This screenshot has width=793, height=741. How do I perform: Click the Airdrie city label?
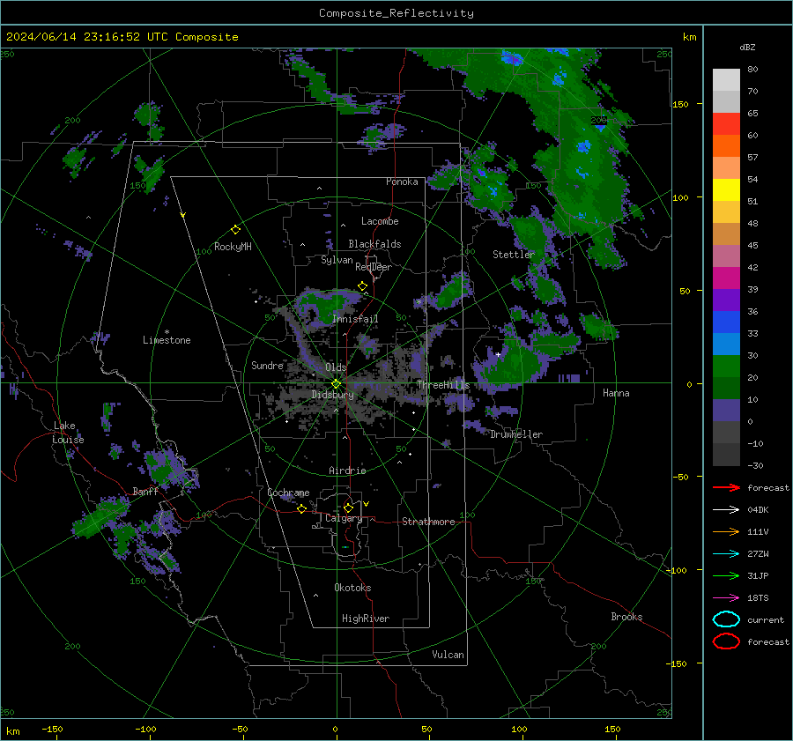347,471
